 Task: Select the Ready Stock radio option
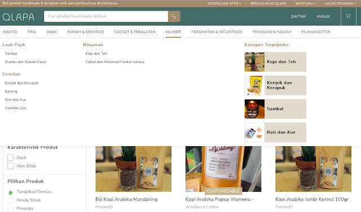pyautogui.click(x=10, y=201)
